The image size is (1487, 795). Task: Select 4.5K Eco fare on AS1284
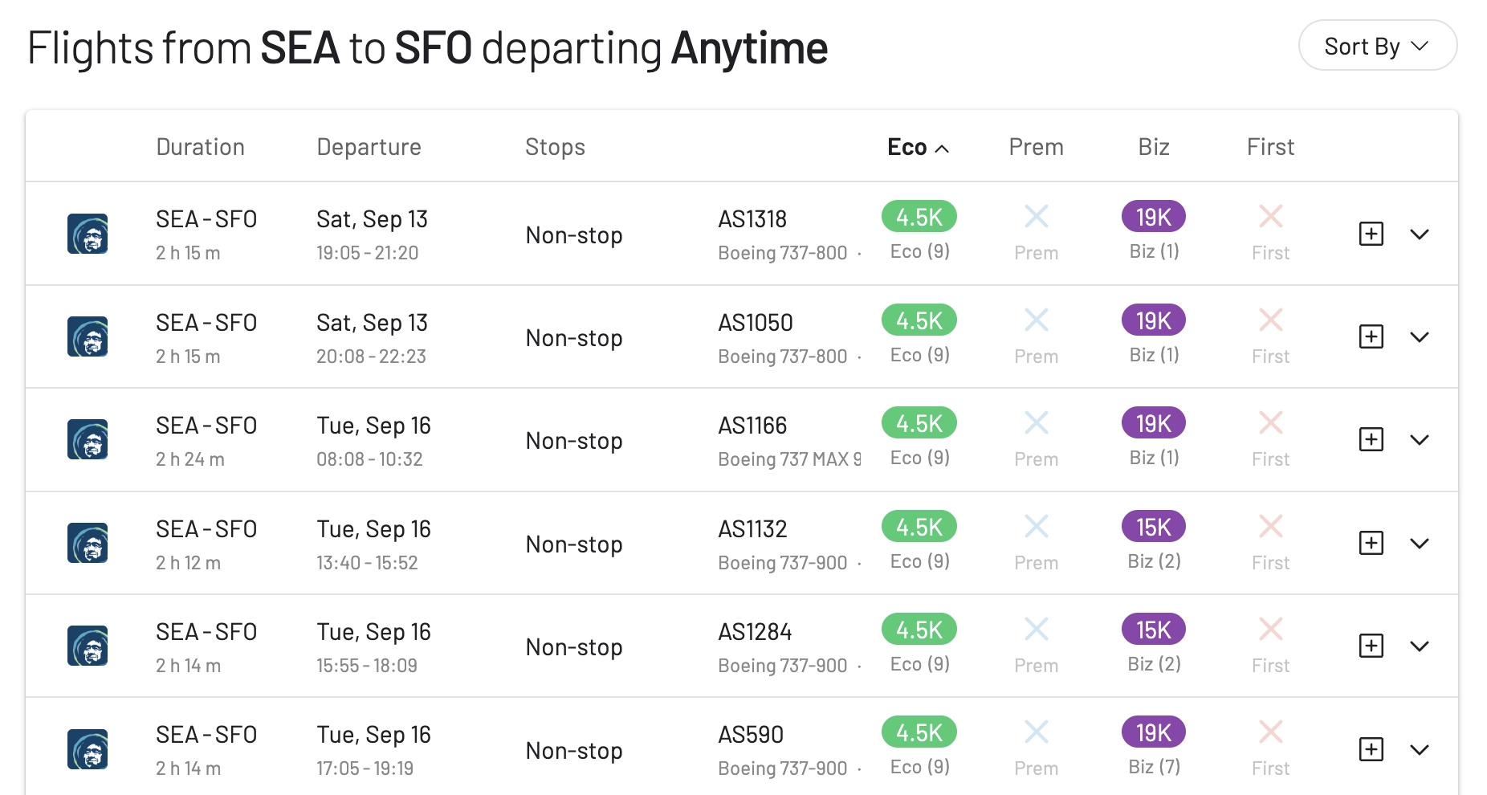point(919,630)
